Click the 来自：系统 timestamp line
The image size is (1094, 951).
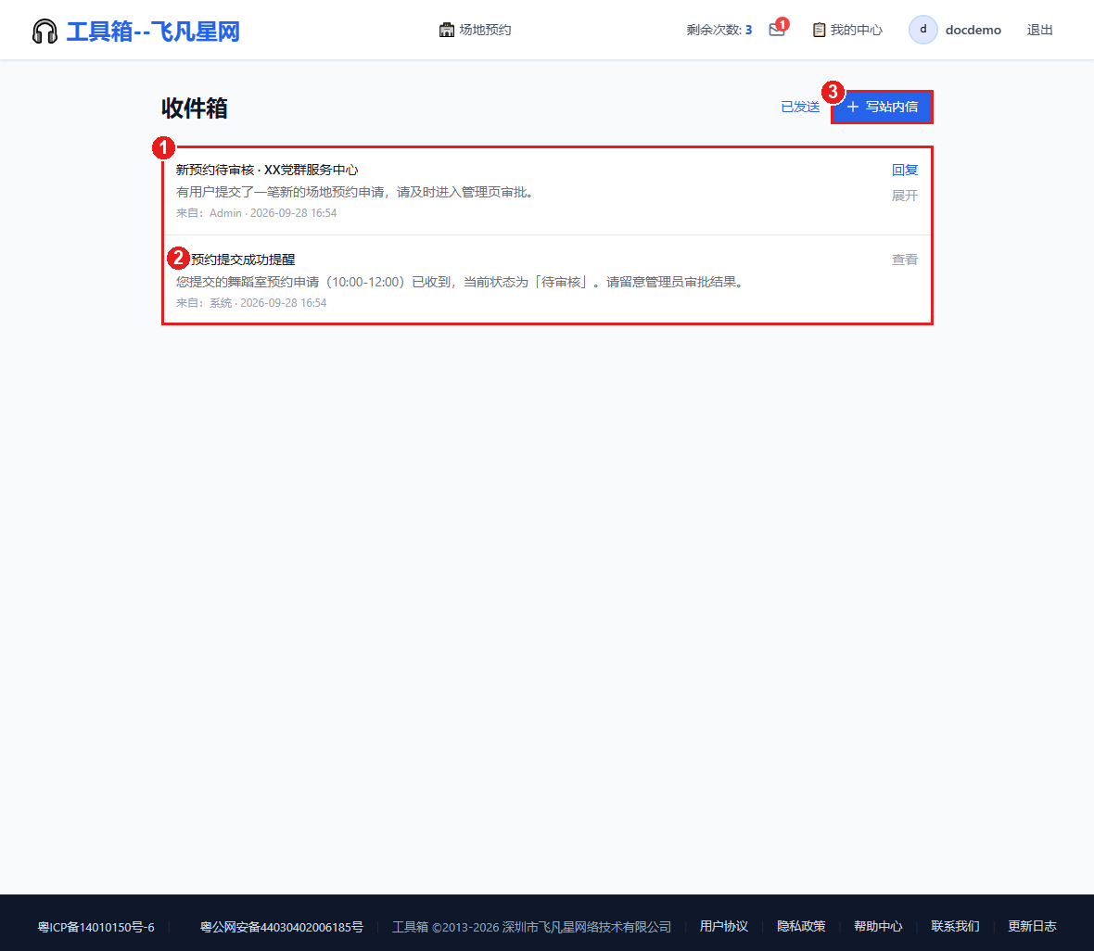(251, 303)
